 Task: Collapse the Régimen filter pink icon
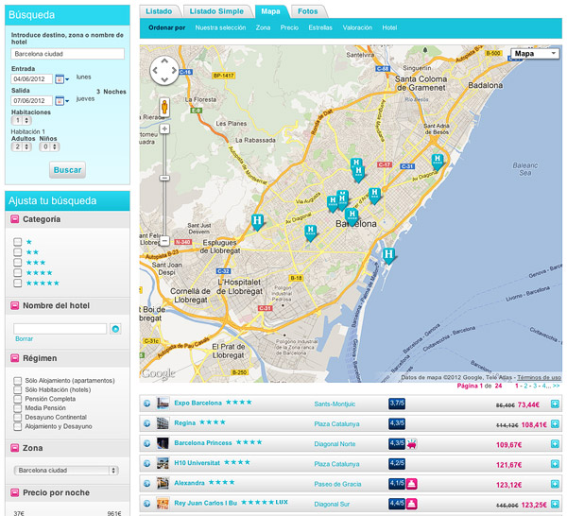click(14, 358)
